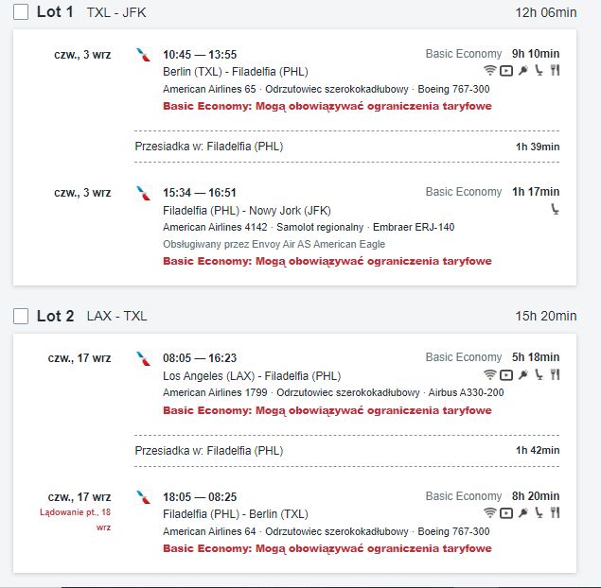This screenshot has height=588, width=601.
Task: Click video icon on American Airlines 64 flight
Action: point(506,513)
